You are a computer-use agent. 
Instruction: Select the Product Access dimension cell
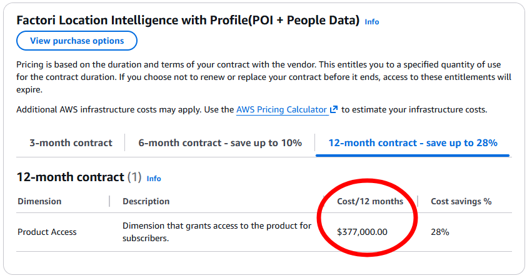pos(47,232)
